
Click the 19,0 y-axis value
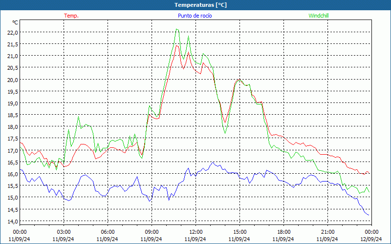[x=13, y=103]
